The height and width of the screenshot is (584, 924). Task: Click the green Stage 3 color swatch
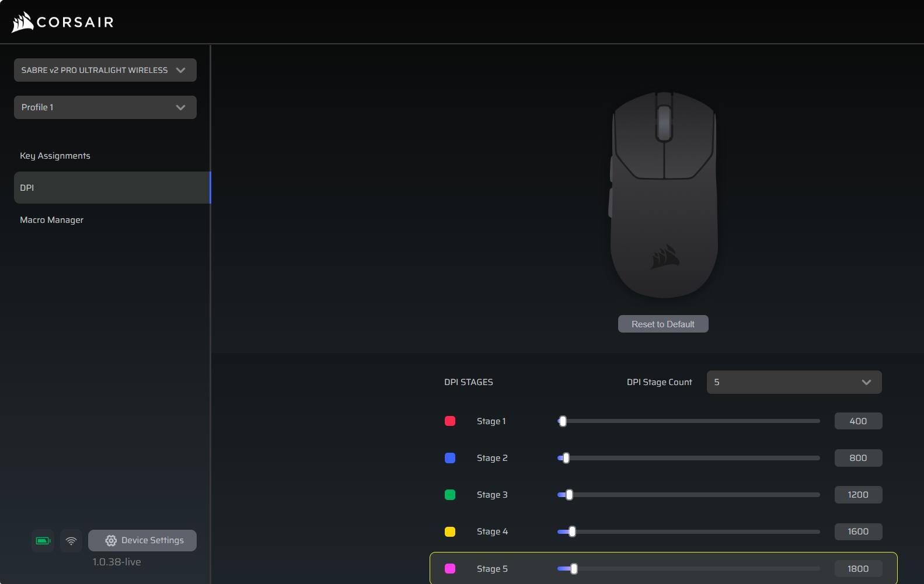click(450, 495)
